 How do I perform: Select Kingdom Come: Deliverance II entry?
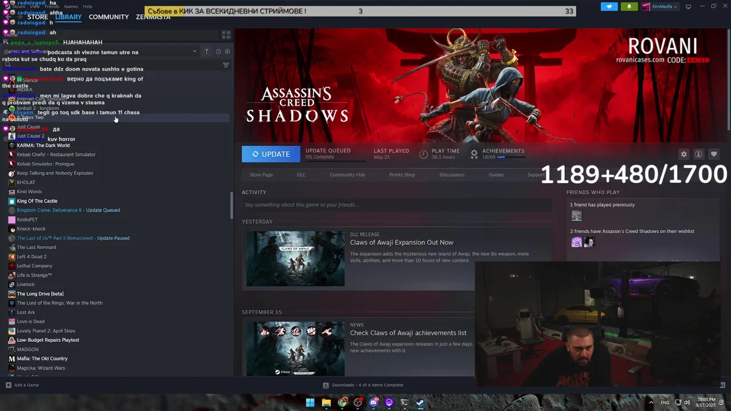(x=69, y=210)
